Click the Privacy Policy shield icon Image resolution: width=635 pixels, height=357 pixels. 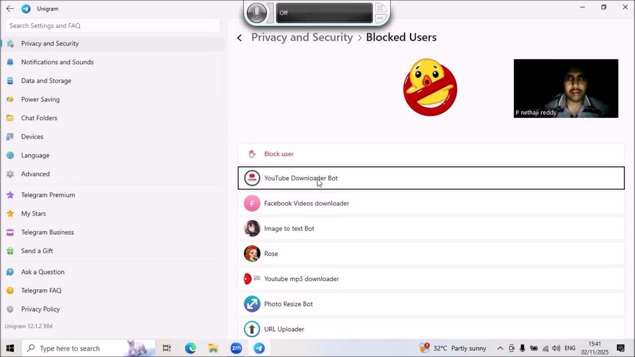(10, 309)
